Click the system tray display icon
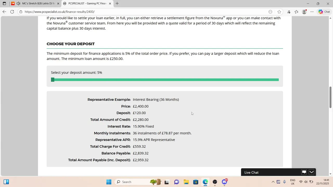Screen dimensions: 333x187 (x=279, y=182)
